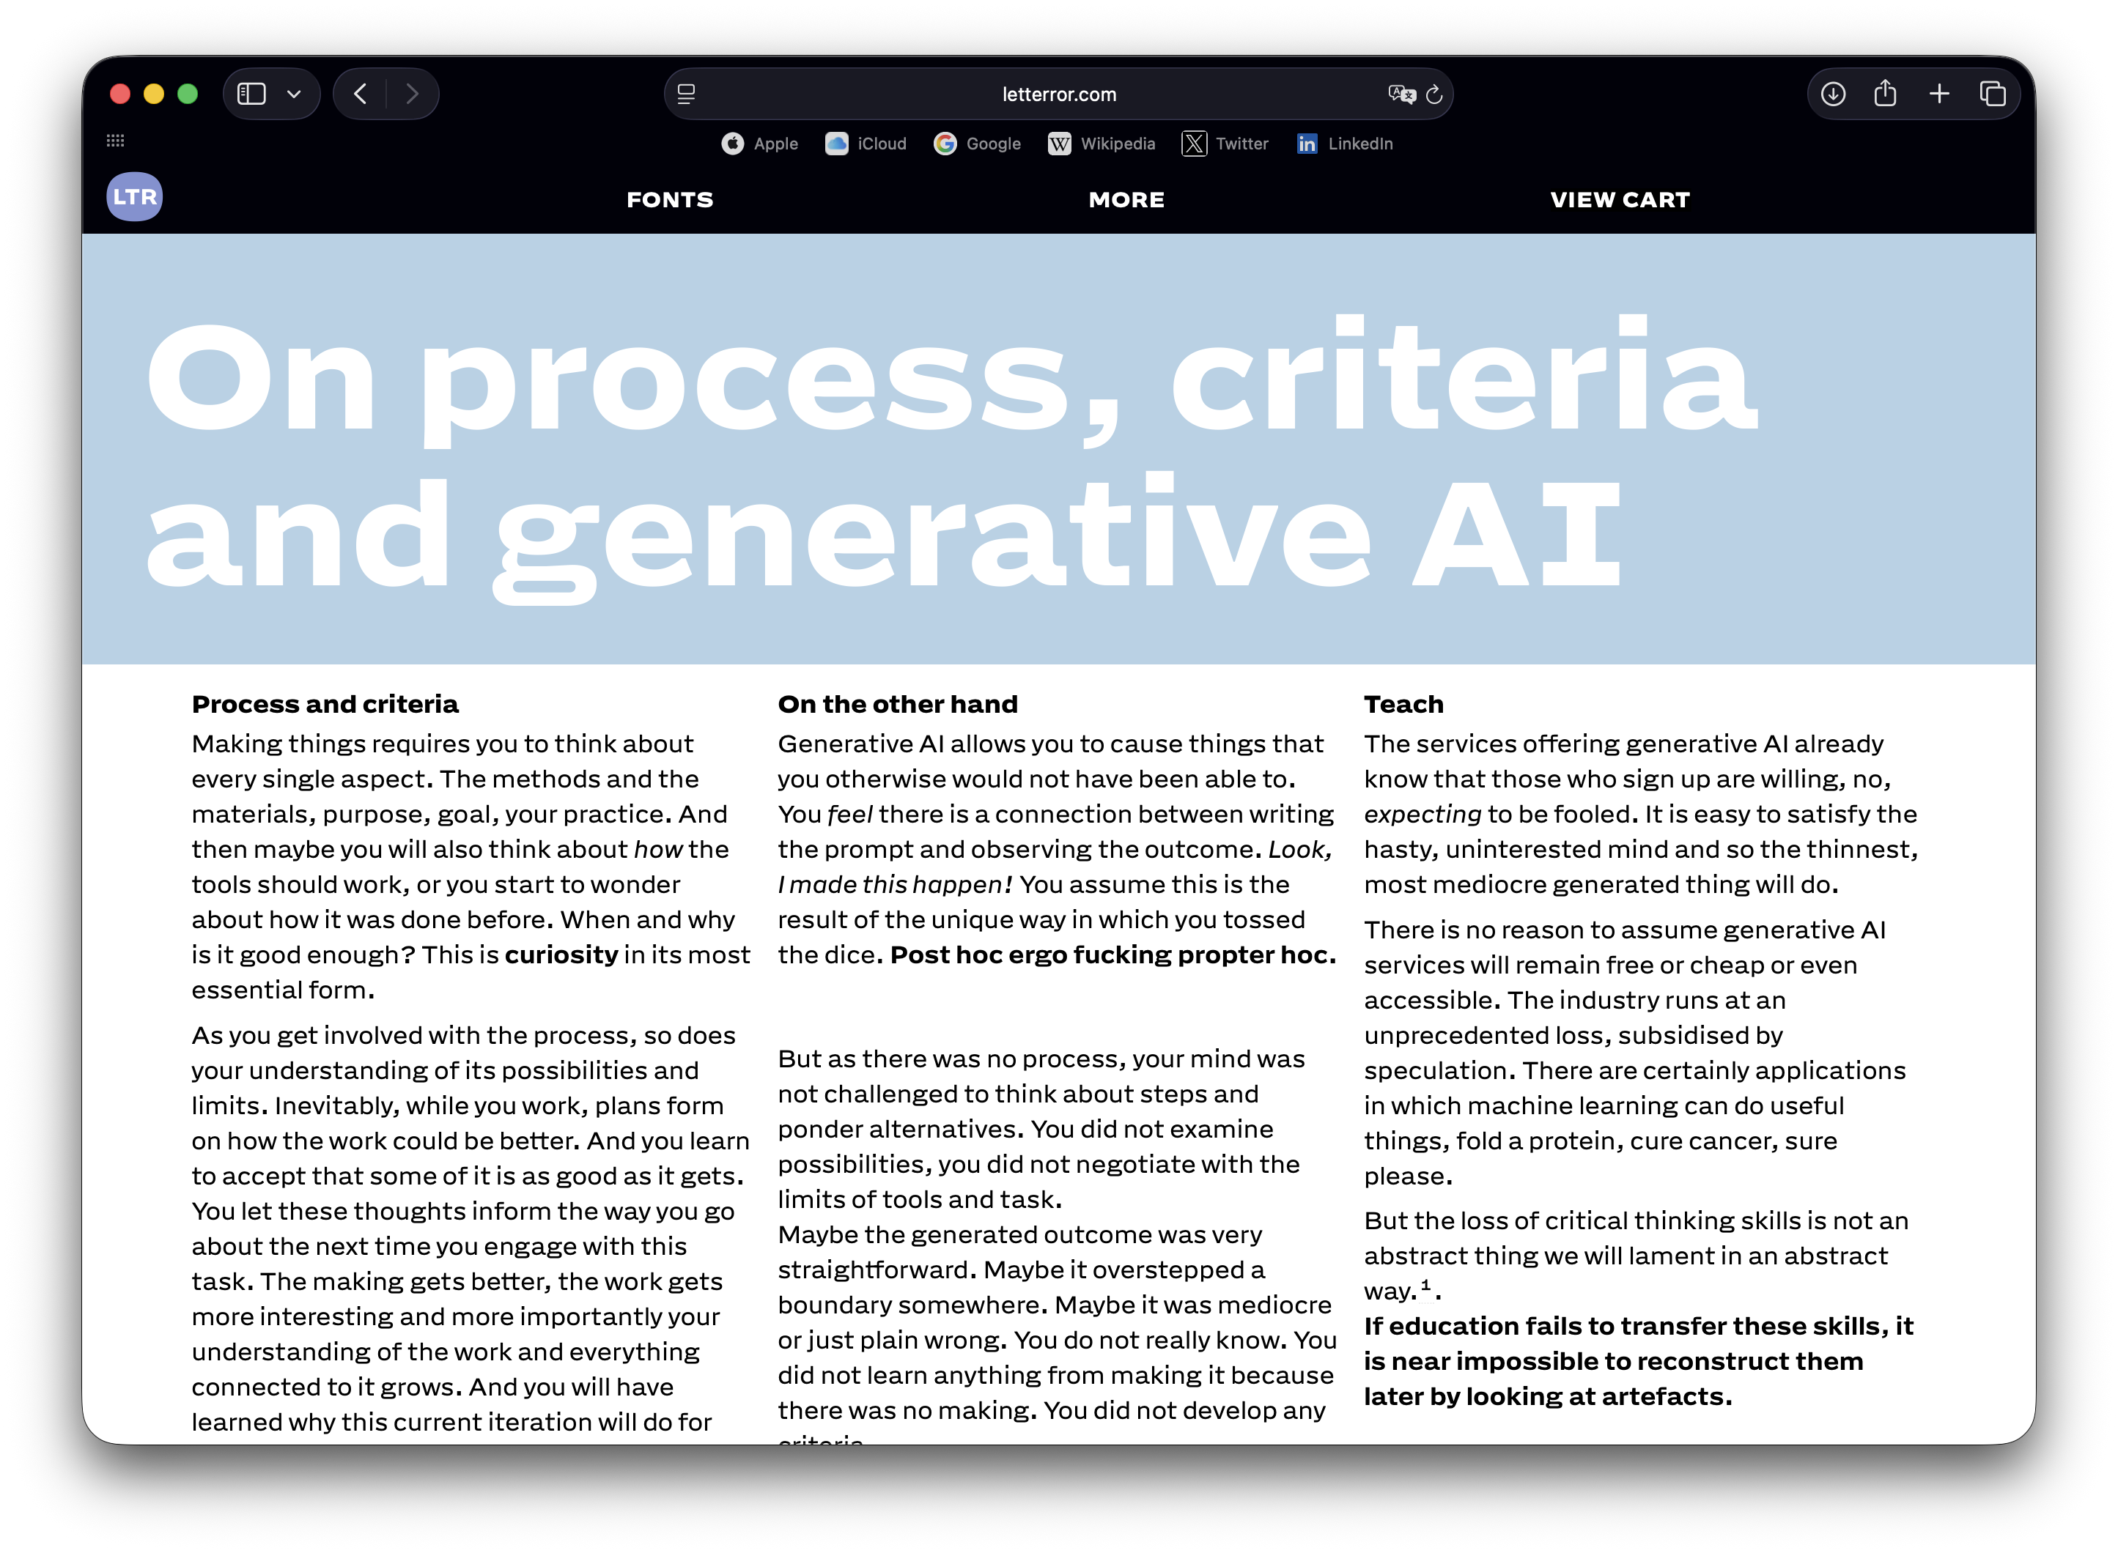Open the FONTS menu
This screenshot has height=1553, width=2118.
pos(671,200)
